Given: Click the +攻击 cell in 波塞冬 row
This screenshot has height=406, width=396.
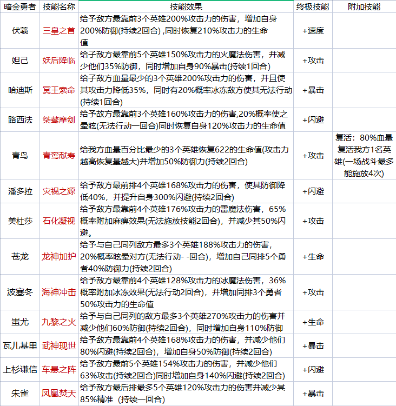Looking at the screenshot, I should tap(313, 292).
